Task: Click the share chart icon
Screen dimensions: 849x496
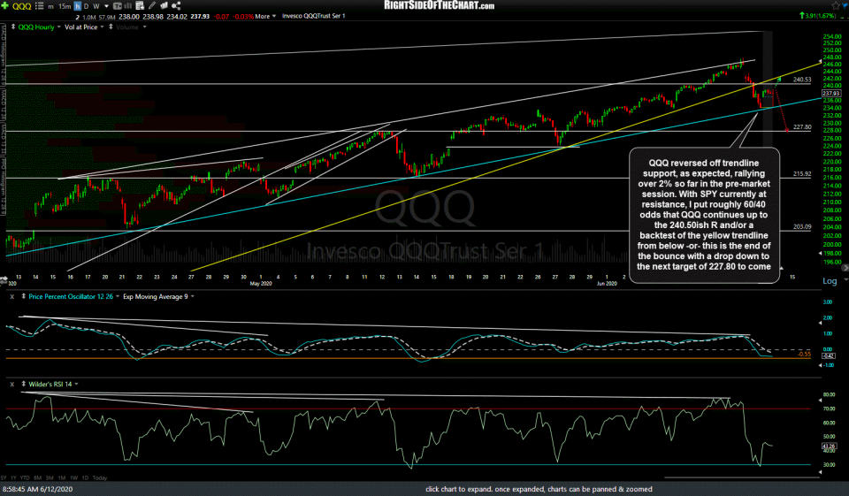Action: pyautogui.click(x=176, y=6)
